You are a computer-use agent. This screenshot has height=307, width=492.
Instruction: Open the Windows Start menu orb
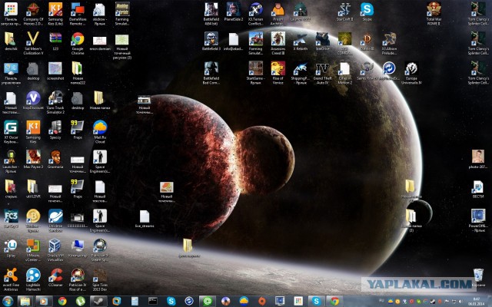click(8, 302)
